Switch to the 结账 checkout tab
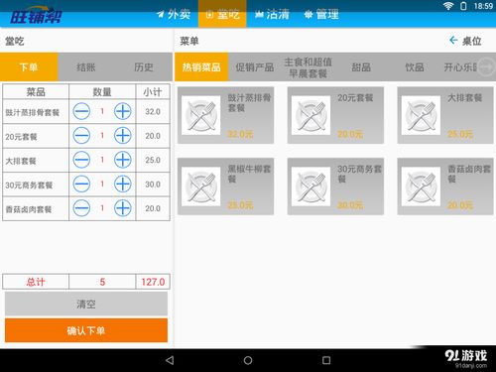The image size is (496, 372). pyautogui.click(x=86, y=67)
